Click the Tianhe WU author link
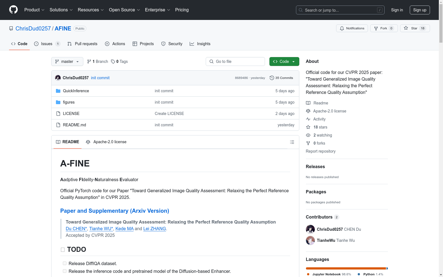 point(101,229)
